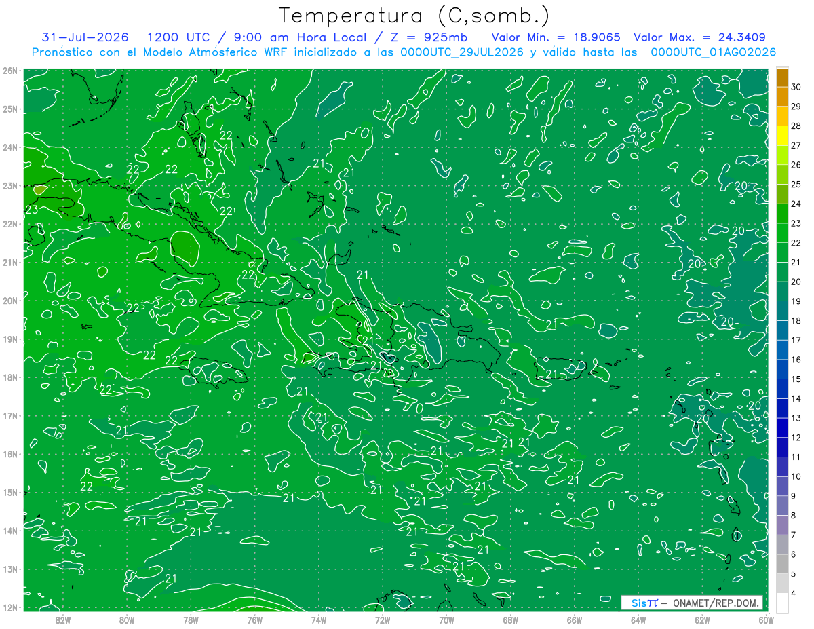This screenshot has width=814, height=629.
Task: Click the initialization time '0000UTC_29JUL2026'
Action: (x=462, y=52)
